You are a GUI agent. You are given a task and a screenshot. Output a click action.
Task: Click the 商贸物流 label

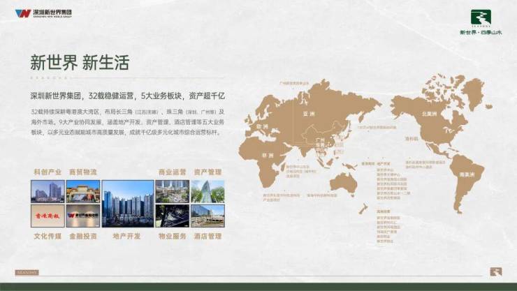click(82, 172)
